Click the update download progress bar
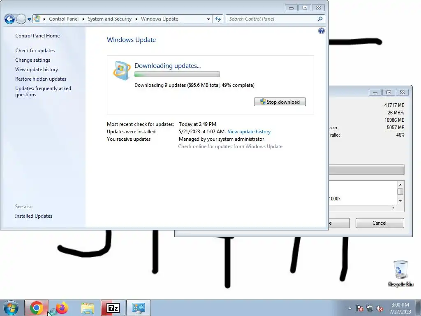This screenshot has width=421, height=316. (177, 74)
